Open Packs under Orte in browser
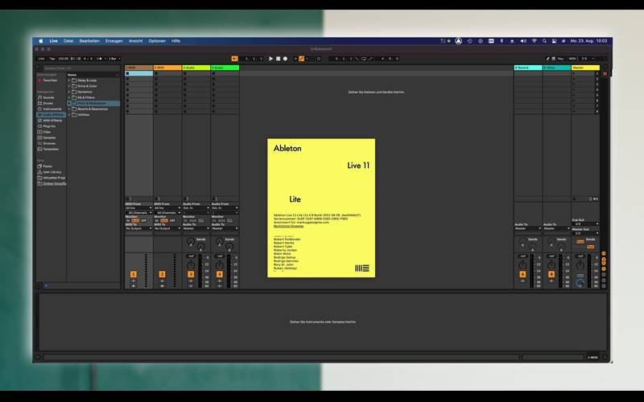This screenshot has height=402, width=644. [47, 166]
